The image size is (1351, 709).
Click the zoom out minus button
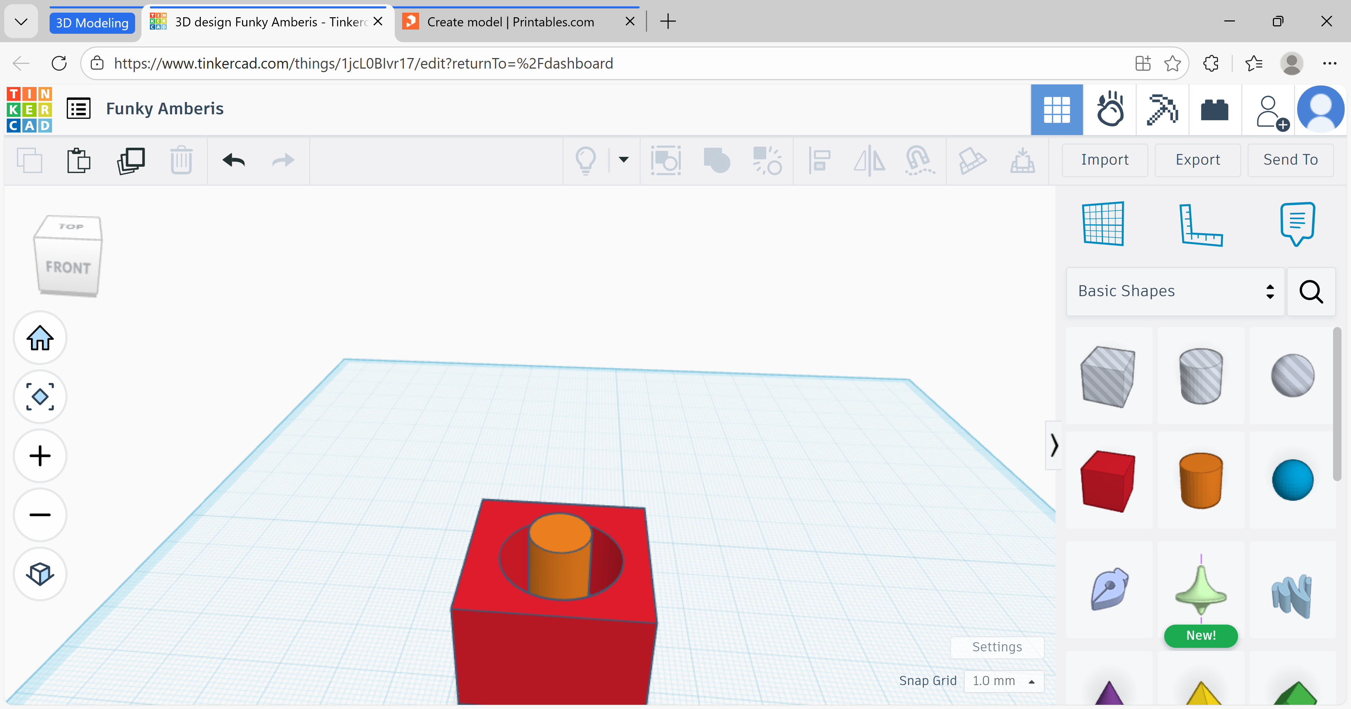click(40, 515)
